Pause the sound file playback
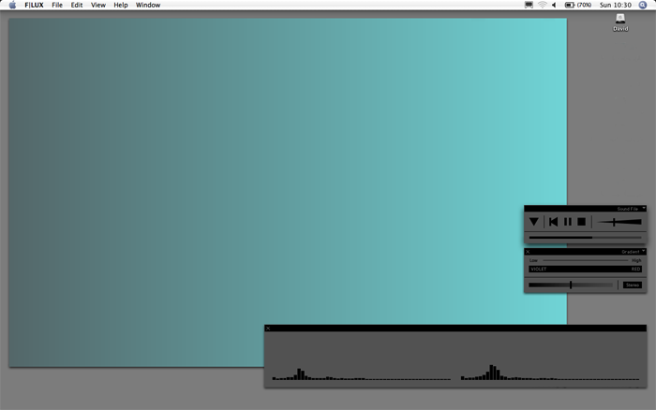This screenshot has width=656, height=410. pyautogui.click(x=568, y=222)
